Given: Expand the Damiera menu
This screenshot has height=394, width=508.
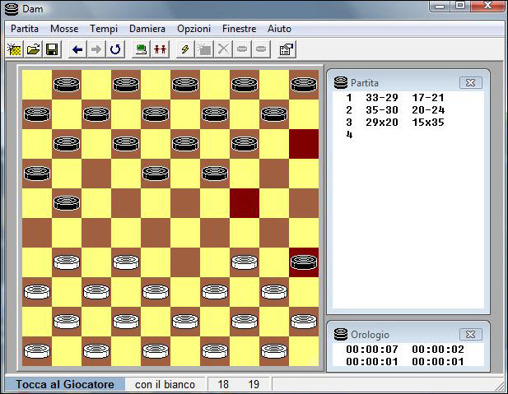Looking at the screenshot, I should [147, 29].
